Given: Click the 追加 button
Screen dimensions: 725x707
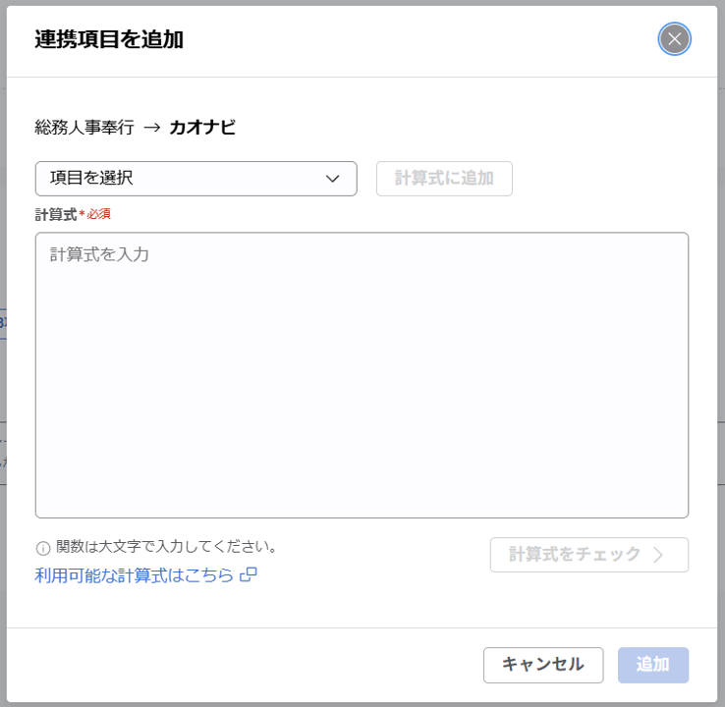Looking at the screenshot, I should [x=653, y=665].
